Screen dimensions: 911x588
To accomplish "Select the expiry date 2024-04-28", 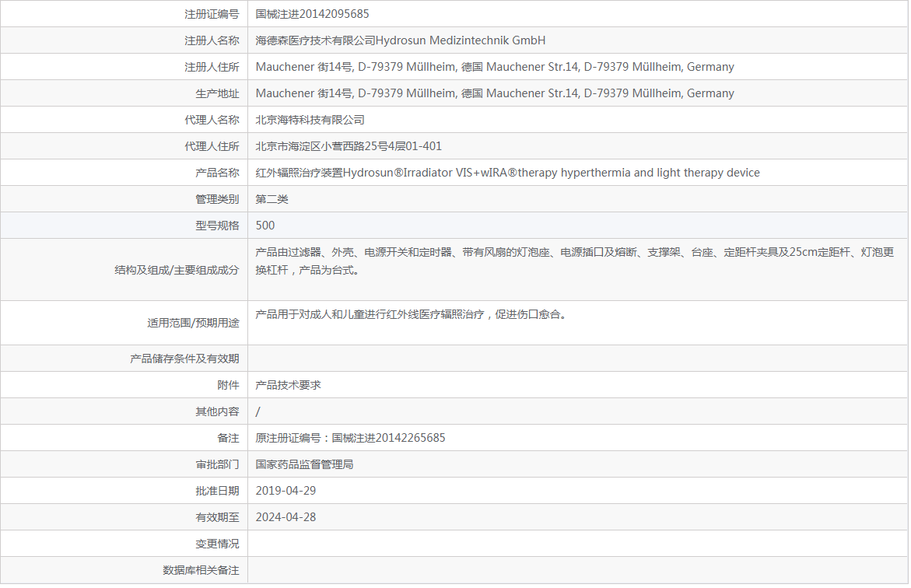I will (286, 518).
